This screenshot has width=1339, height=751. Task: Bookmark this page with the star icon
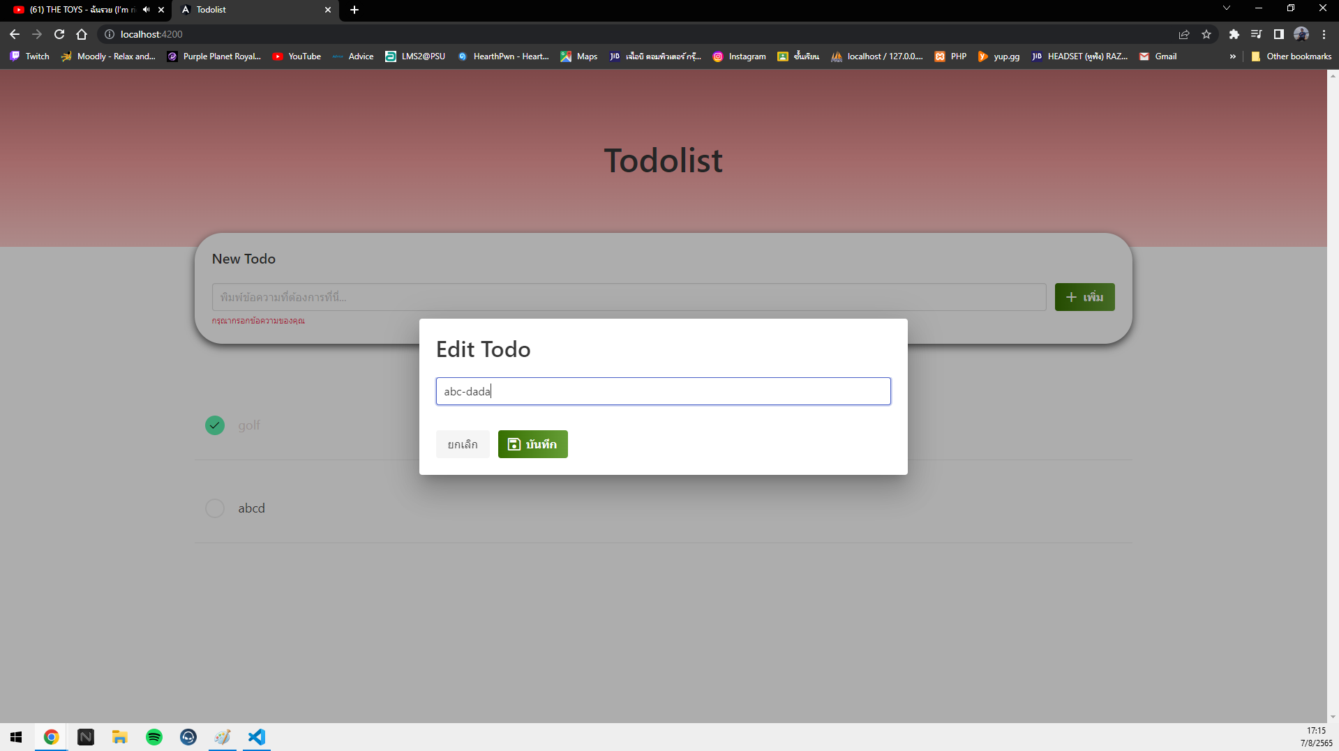click(x=1206, y=34)
